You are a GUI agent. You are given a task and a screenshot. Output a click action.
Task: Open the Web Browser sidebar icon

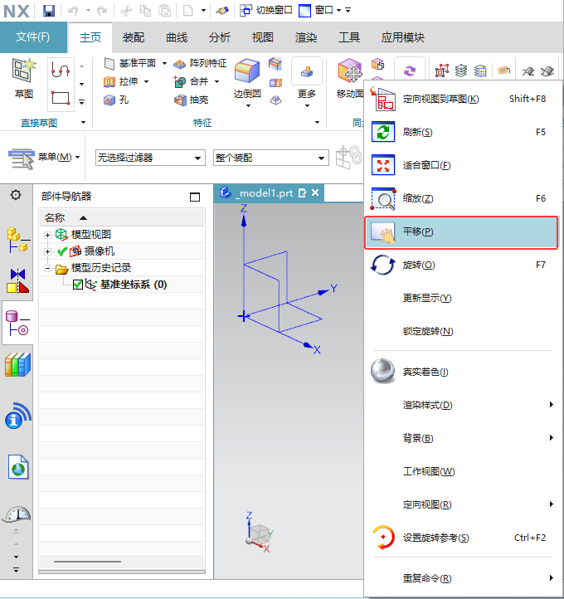click(18, 467)
